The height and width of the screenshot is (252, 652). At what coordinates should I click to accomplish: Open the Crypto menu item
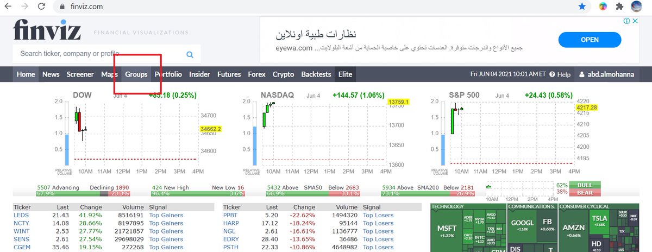(x=283, y=74)
